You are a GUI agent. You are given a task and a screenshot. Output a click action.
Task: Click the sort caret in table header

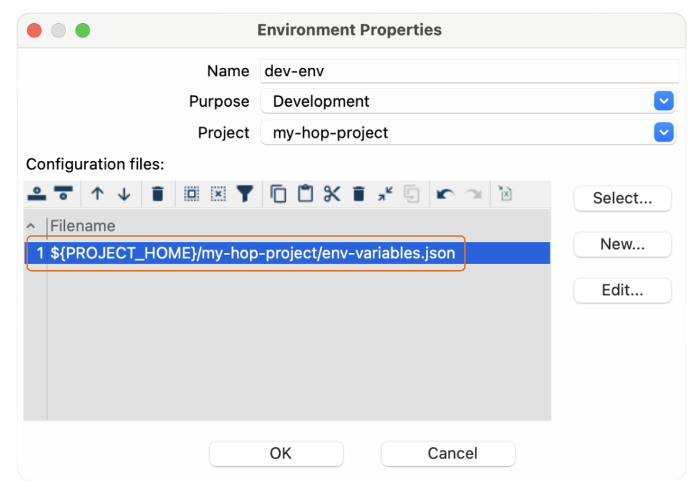coord(31,226)
